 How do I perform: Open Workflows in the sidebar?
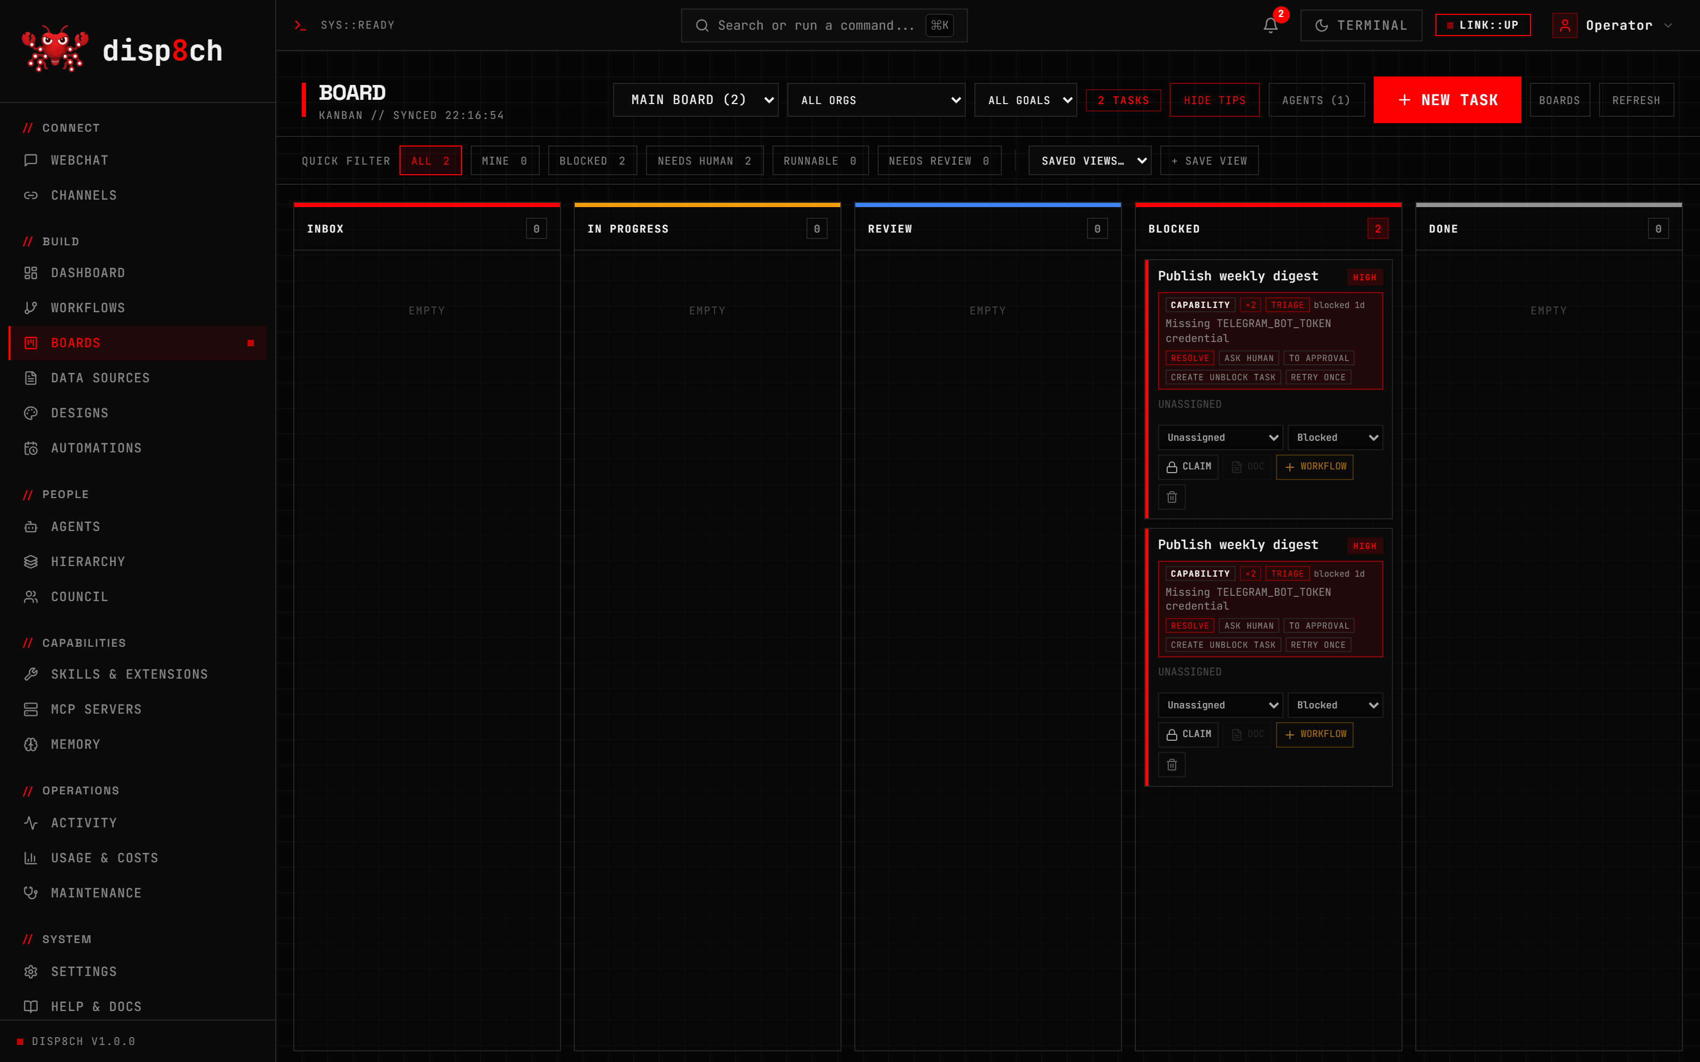138,307
